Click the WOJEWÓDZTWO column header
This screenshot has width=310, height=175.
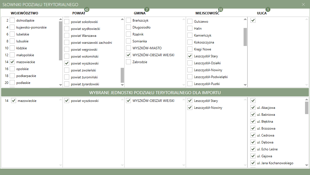24,13
